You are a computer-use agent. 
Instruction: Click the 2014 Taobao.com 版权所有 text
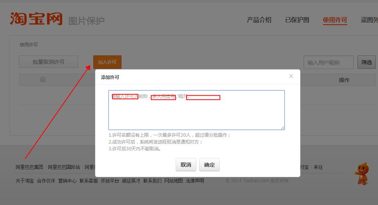(x=257, y=181)
